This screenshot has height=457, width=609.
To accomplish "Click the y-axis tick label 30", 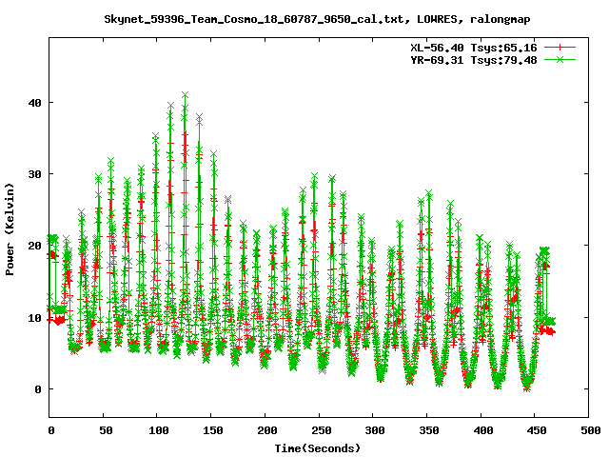I will pyautogui.click(x=35, y=174).
